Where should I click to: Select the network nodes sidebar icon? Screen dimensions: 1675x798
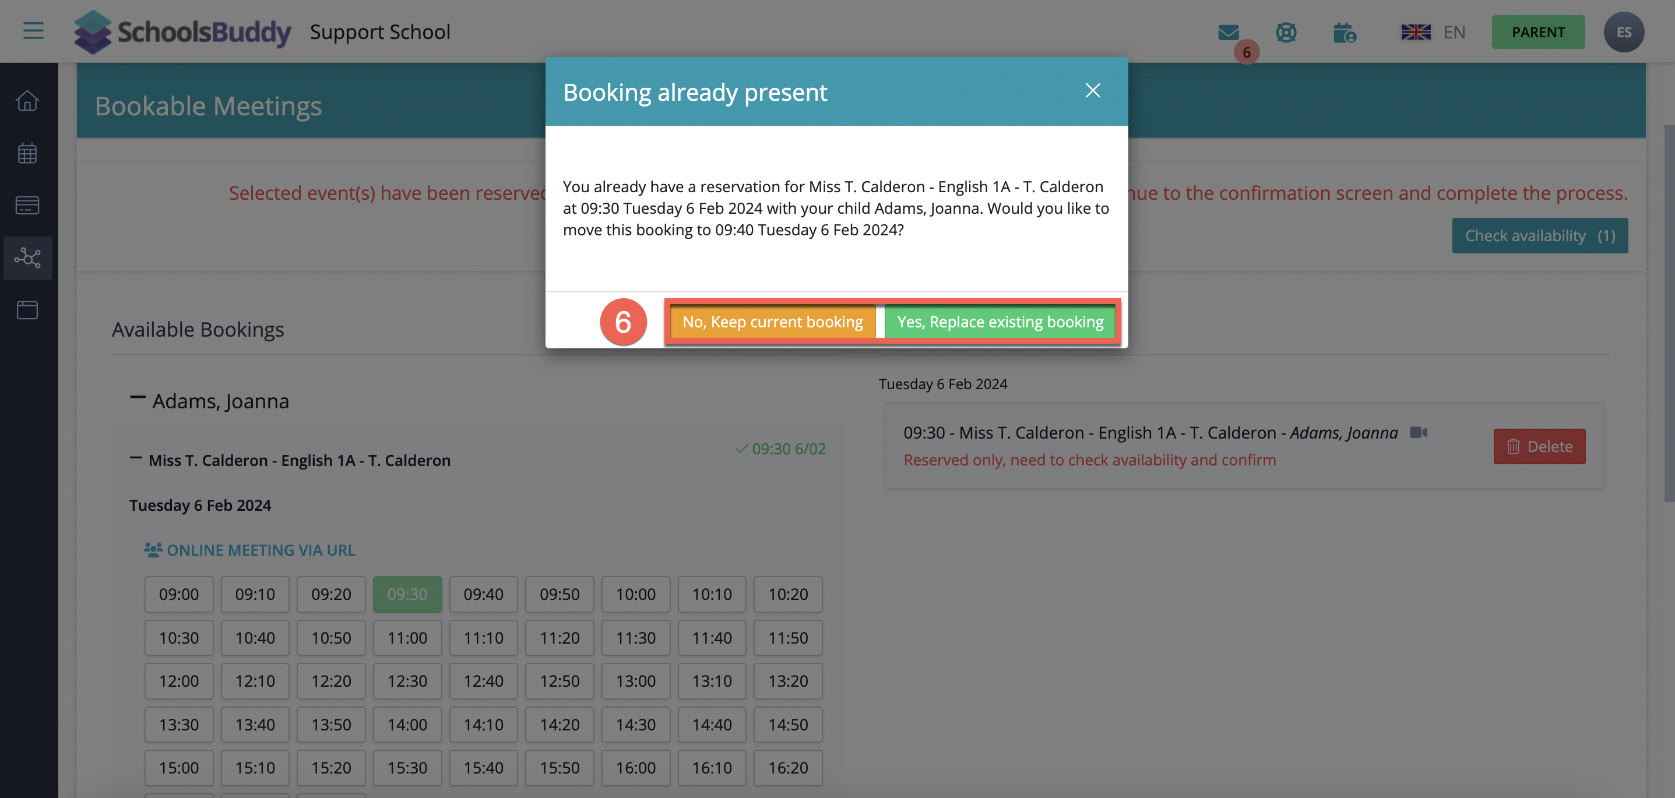point(27,258)
